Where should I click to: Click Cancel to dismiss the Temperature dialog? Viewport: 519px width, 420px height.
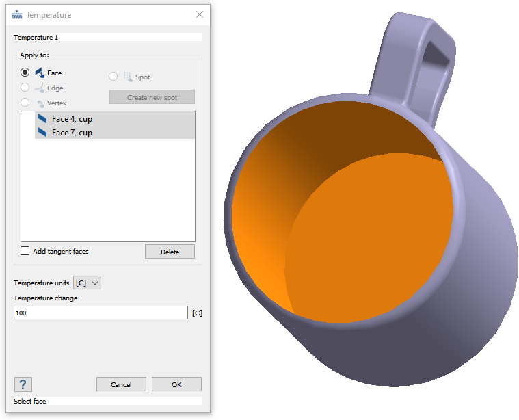121,384
